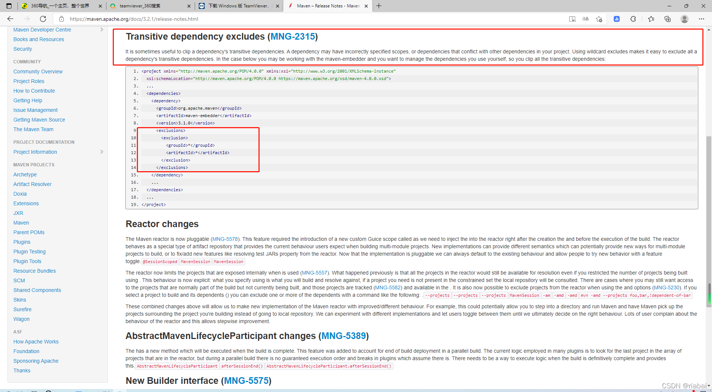The height and width of the screenshot is (392, 712).
Task: Open the Surefire project link
Action: click(x=22, y=309)
